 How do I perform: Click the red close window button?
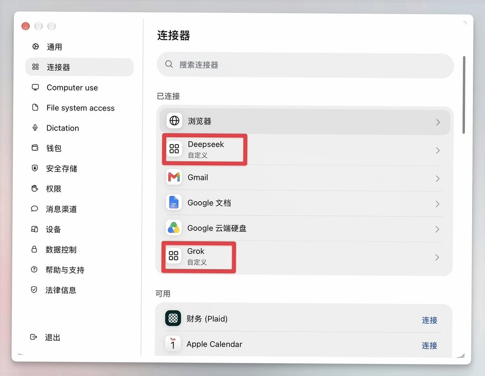point(25,26)
